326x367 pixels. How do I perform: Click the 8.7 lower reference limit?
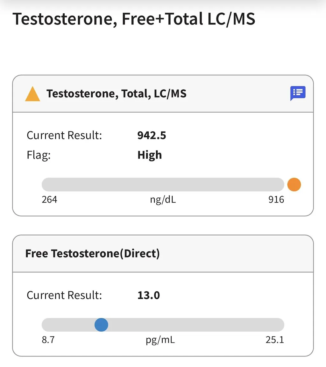tap(48, 340)
